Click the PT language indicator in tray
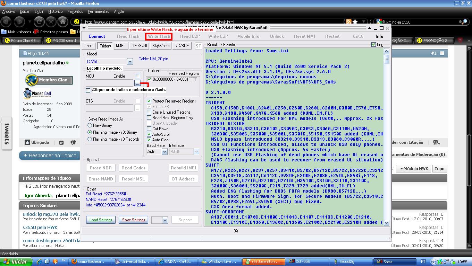 [x=423, y=261]
